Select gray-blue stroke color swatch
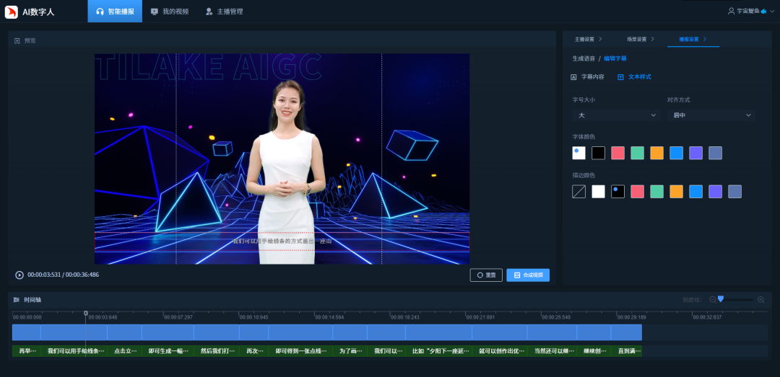The width and height of the screenshot is (780, 377). point(734,192)
